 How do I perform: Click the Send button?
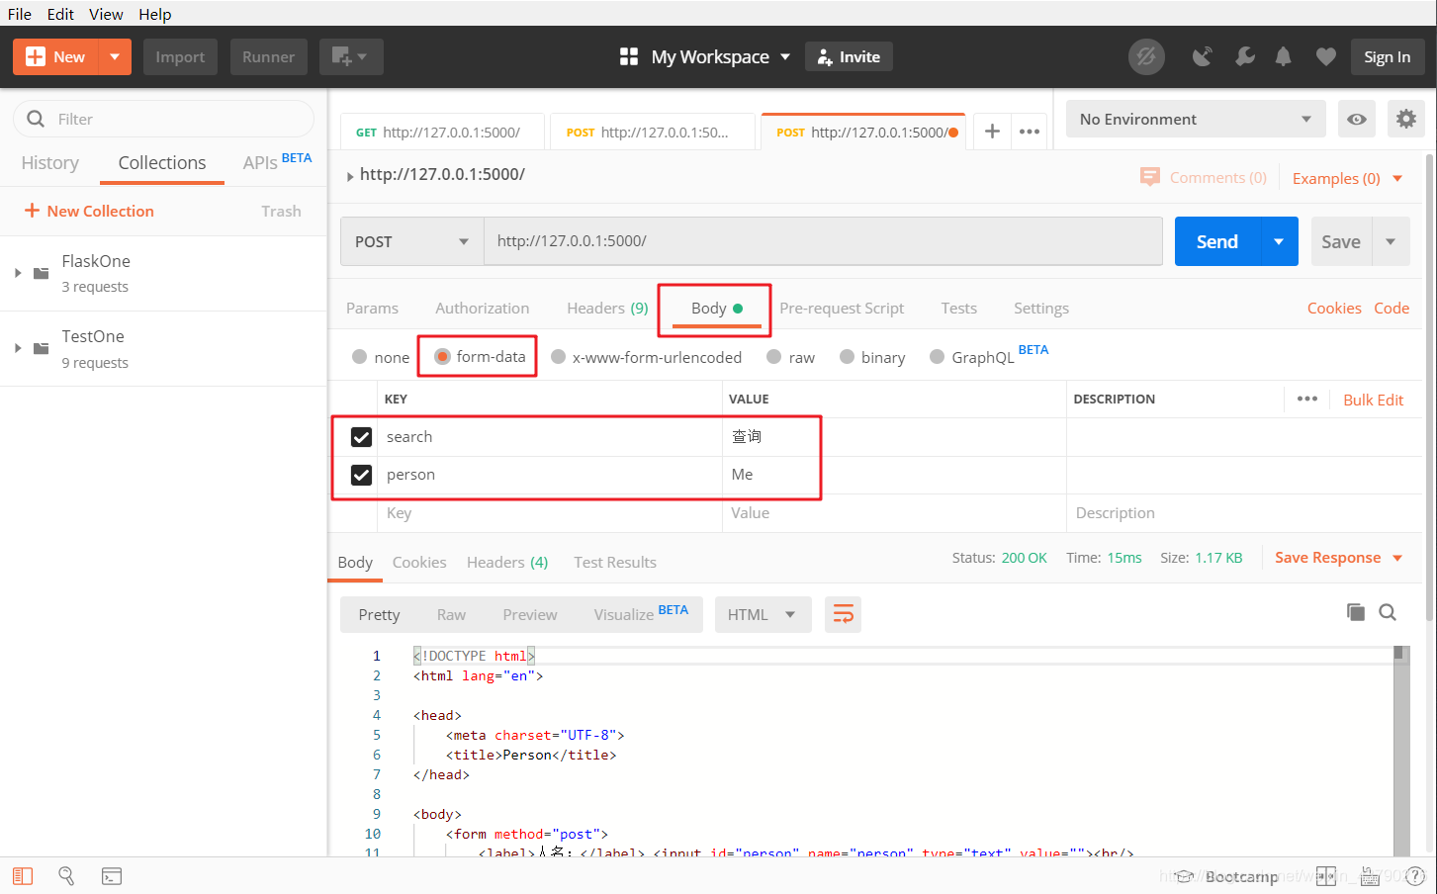coord(1217,241)
